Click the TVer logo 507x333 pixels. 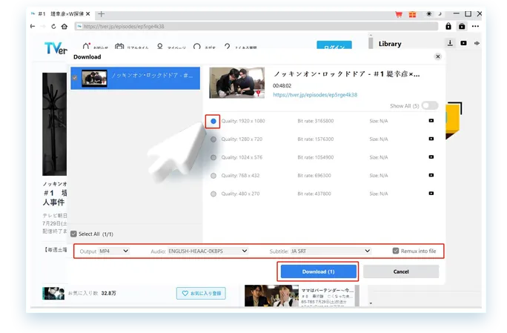pyautogui.click(x=56, y=48)
